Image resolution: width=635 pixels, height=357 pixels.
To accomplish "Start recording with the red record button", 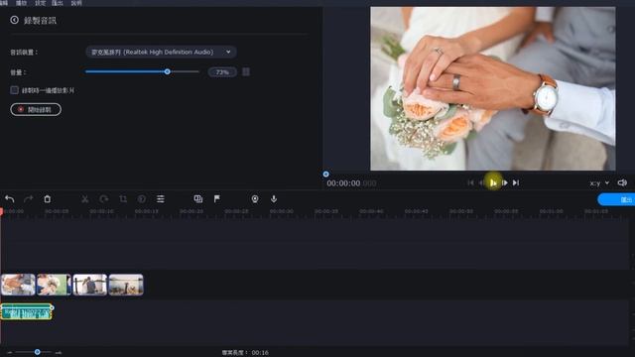I will 36,109.
